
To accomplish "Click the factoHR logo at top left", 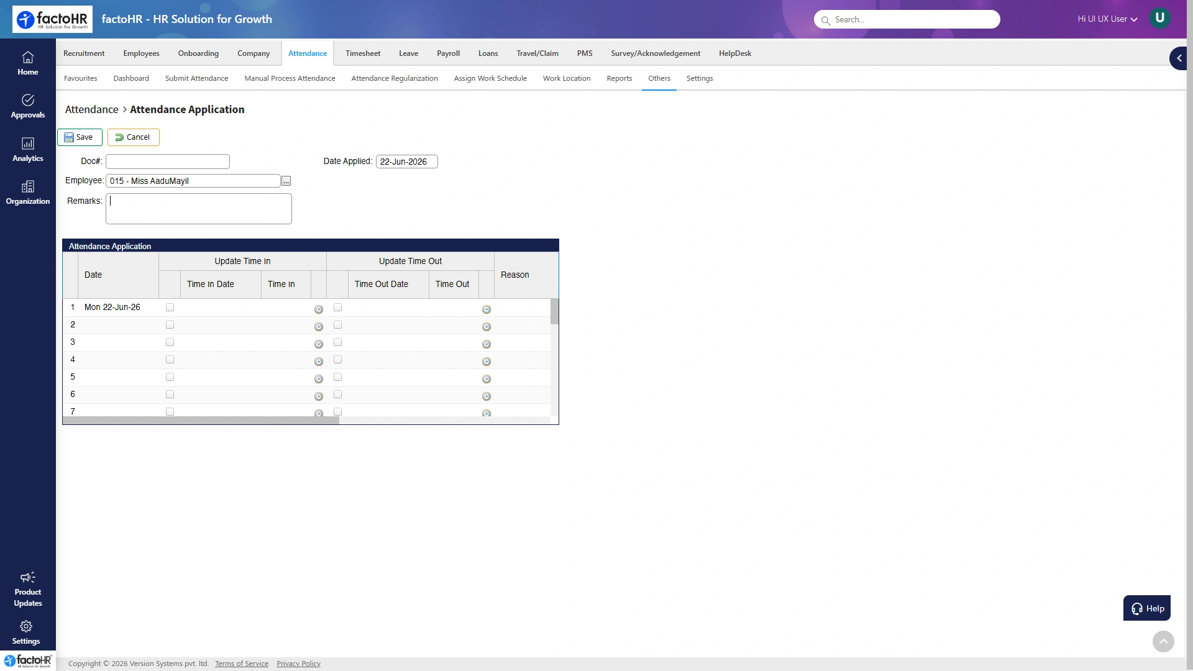I will point(52,19).
